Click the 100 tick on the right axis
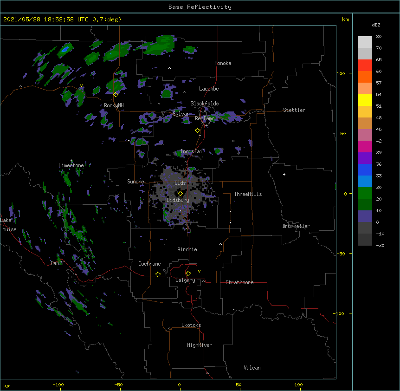Image resolution: width=400 pixels, height=391 pixels. (341, 73)
